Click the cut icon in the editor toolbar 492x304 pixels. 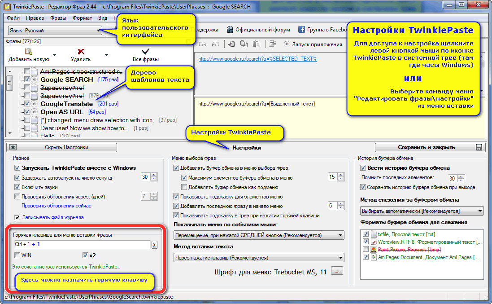231,44
